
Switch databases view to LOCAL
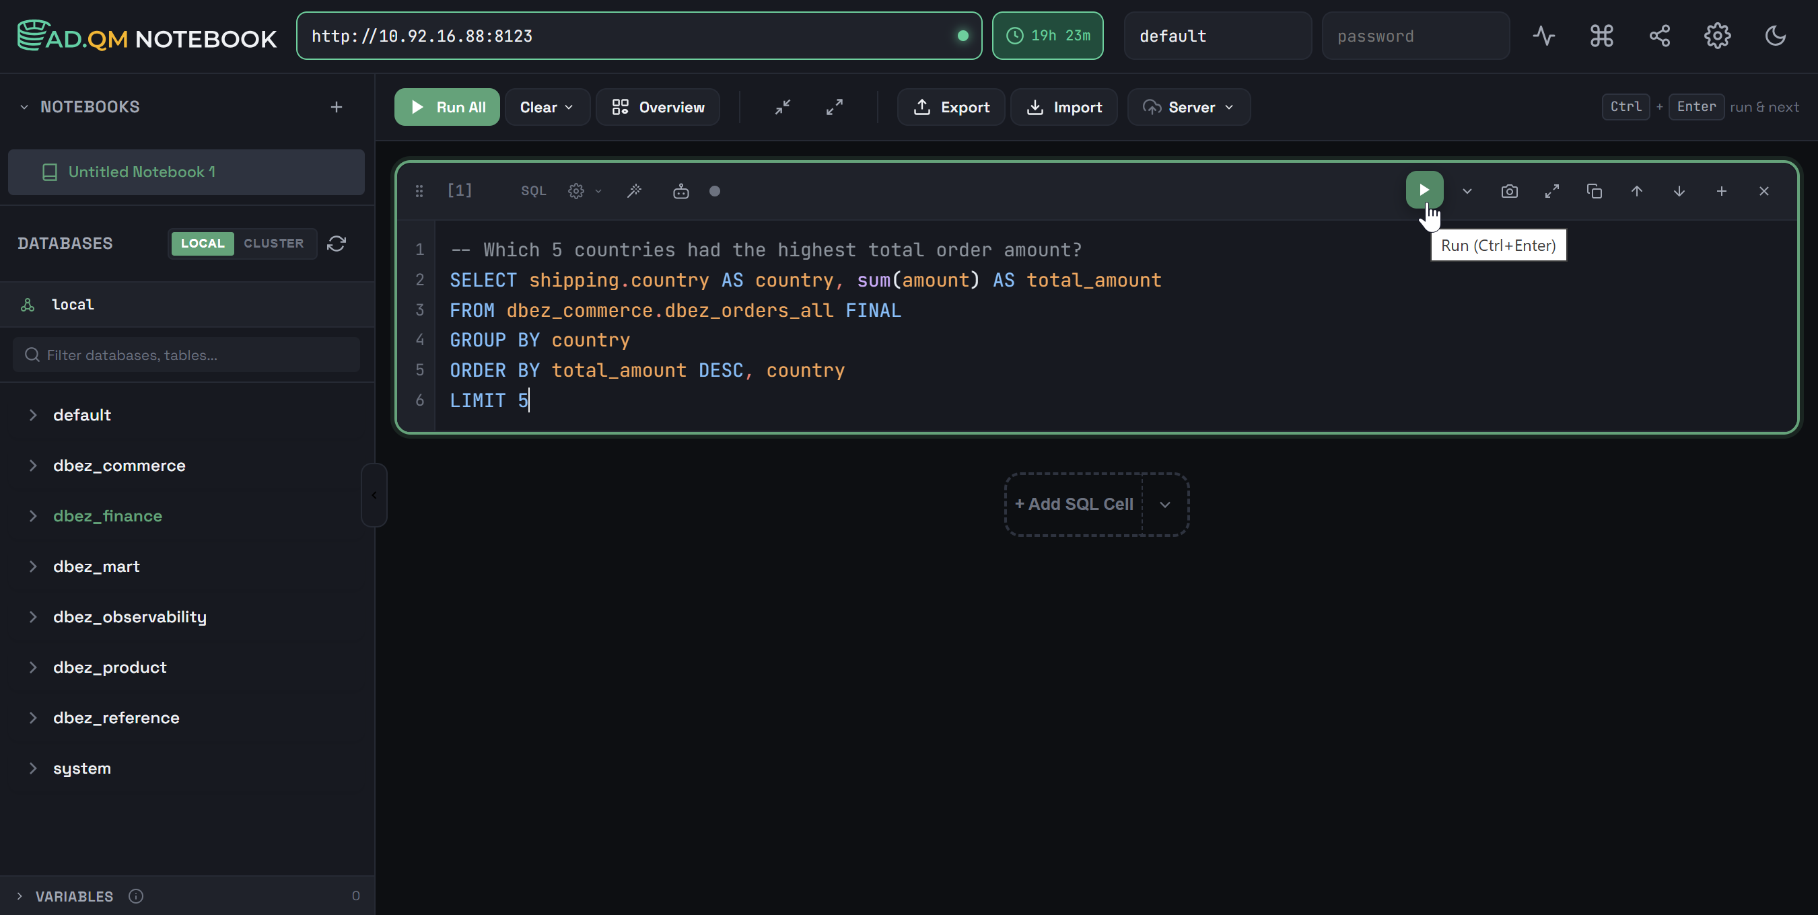coord(203,244)
